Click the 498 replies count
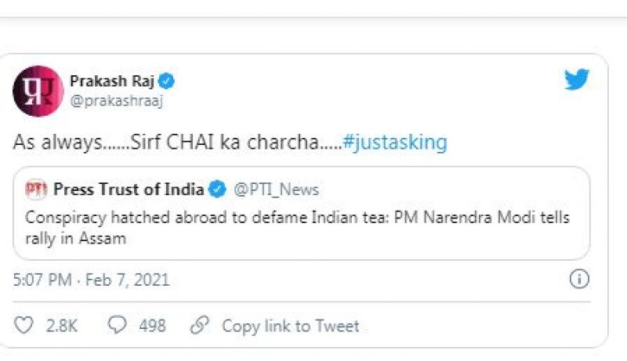The image size is (627, 361). 152,326
